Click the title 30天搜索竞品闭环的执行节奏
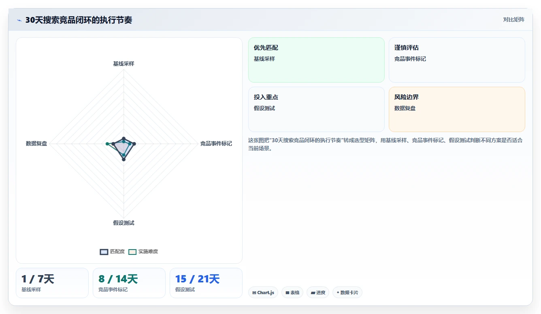 [x=79, y=20]
